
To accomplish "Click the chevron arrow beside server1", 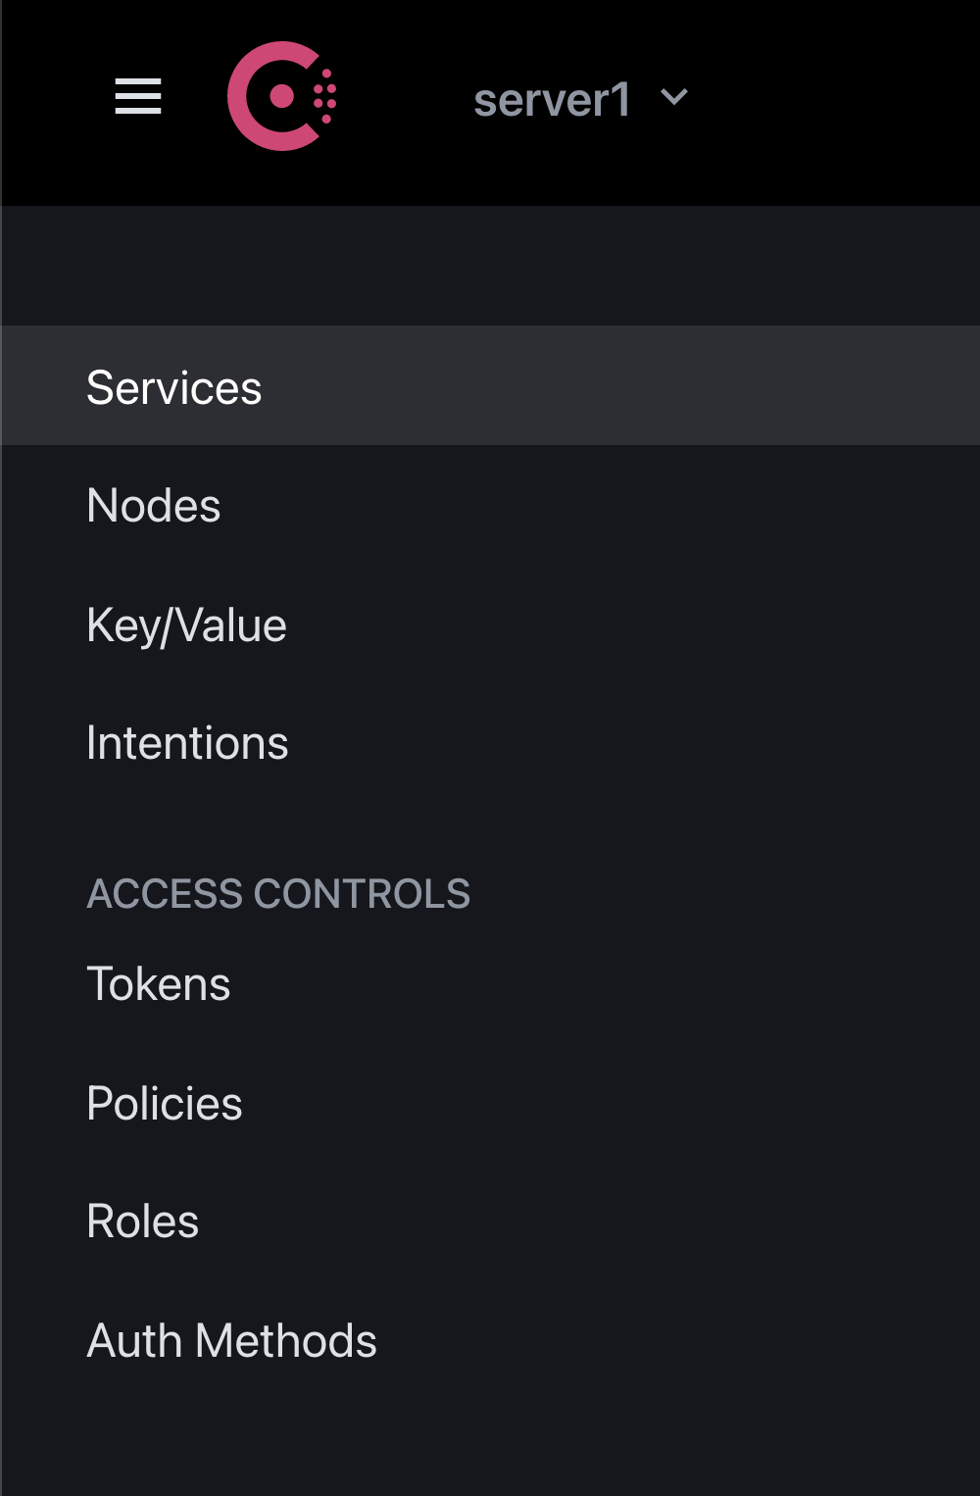I will [674, 97].
